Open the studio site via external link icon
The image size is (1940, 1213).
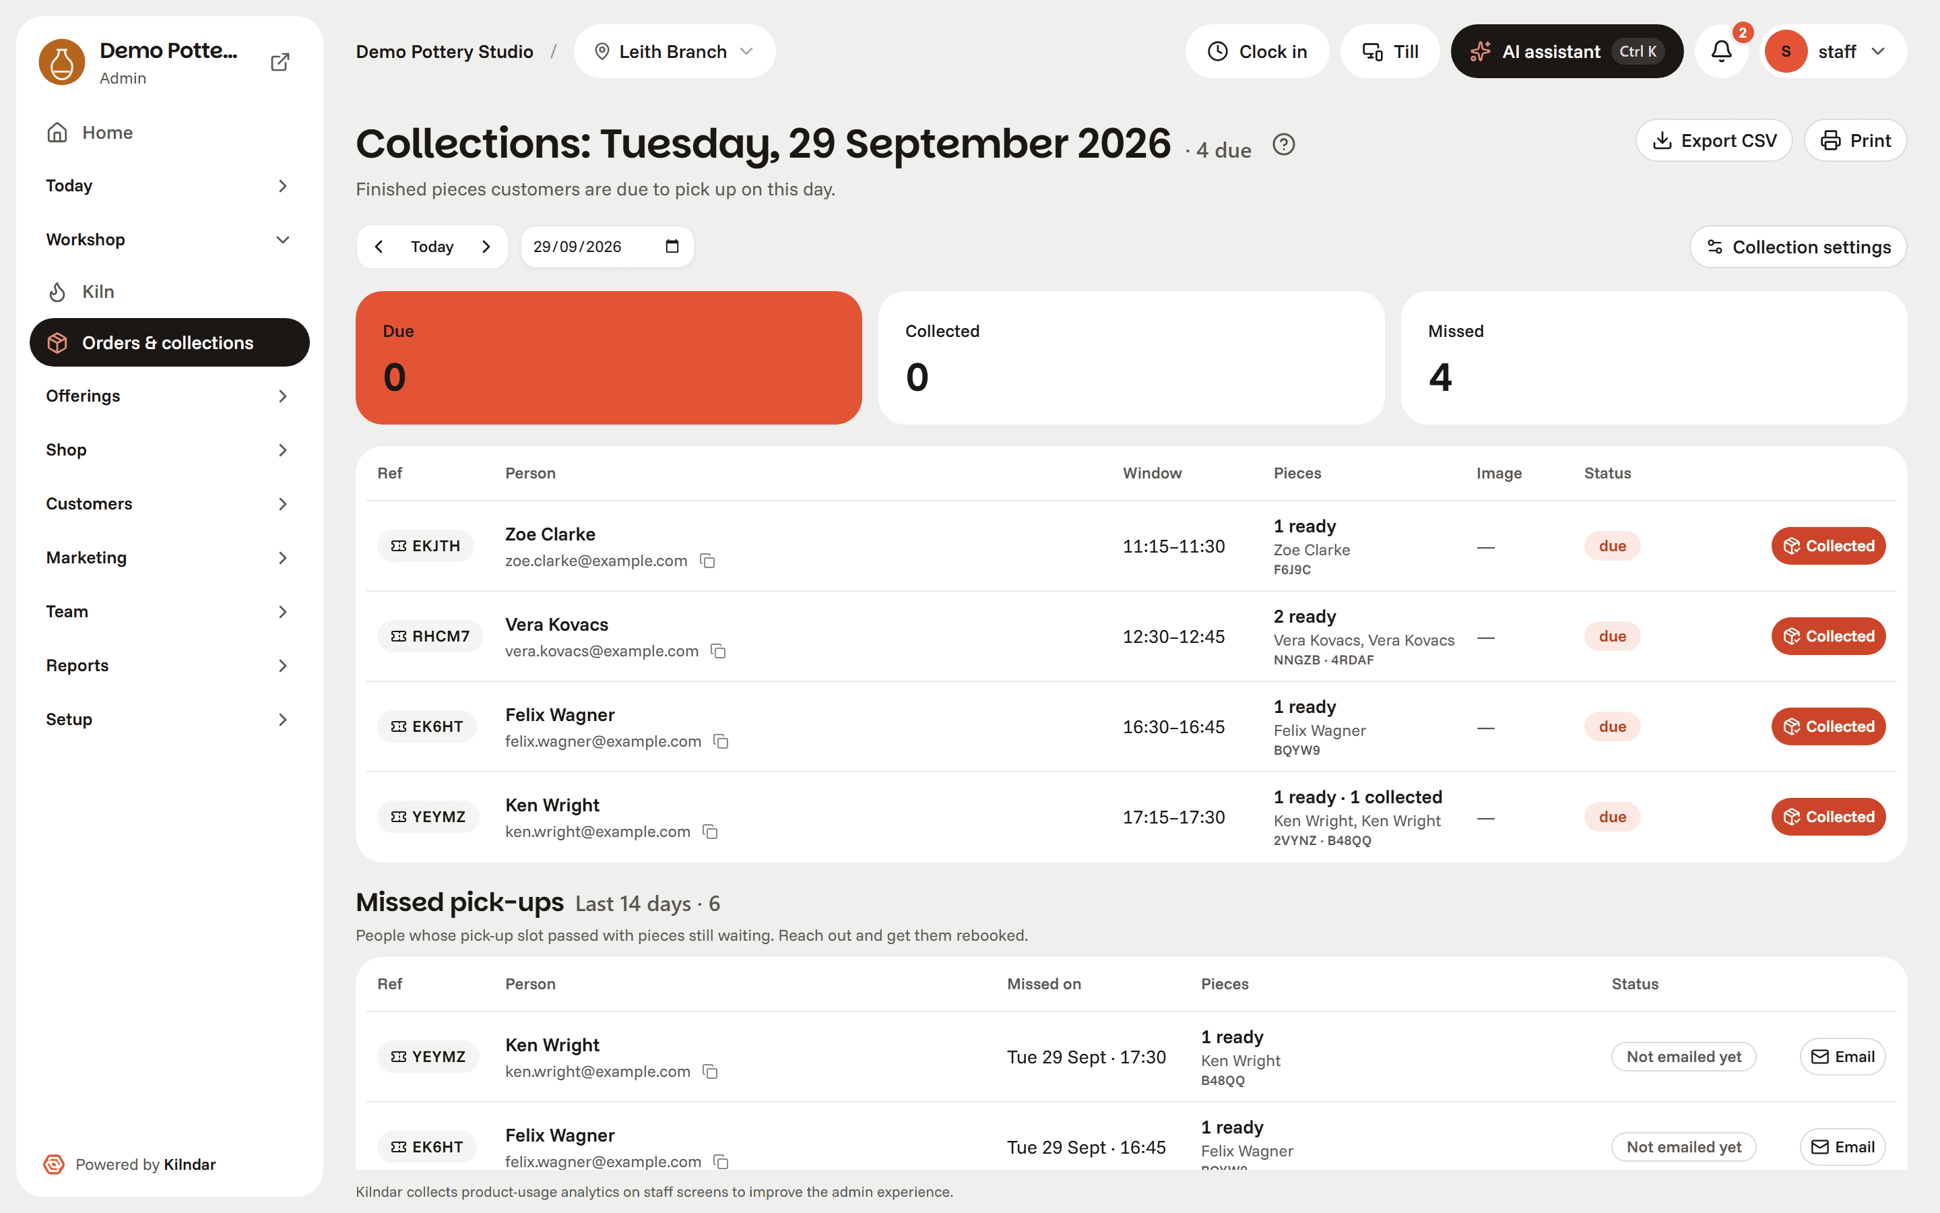[280, 62]
